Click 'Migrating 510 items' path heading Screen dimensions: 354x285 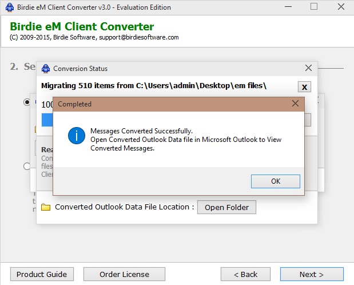point(154,86)
